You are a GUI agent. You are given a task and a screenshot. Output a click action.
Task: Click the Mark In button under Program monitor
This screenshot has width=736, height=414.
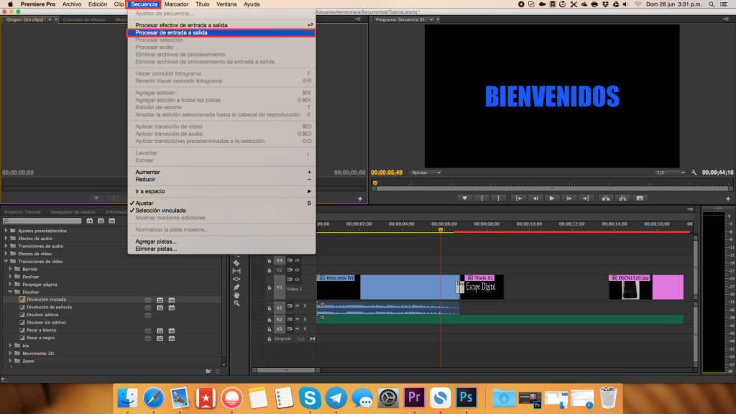(482, 198)
